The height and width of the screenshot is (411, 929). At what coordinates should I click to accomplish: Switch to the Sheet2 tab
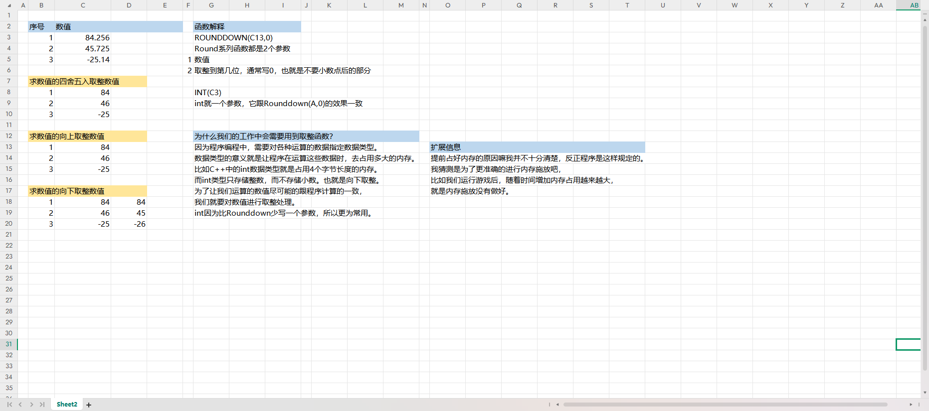67,405
